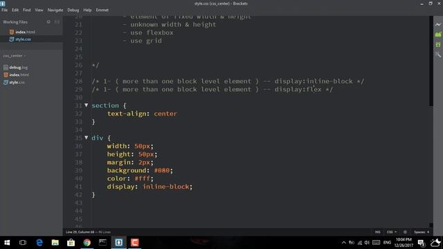
Task: Click debug.log file icon in the project tree
Action: pyautogui.click(x=6, y=68)
